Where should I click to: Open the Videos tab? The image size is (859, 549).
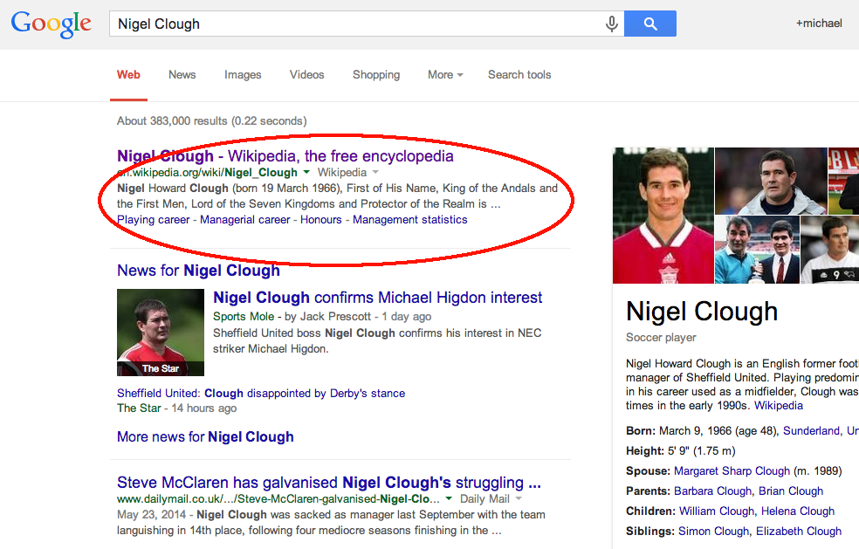coord(306,74)
